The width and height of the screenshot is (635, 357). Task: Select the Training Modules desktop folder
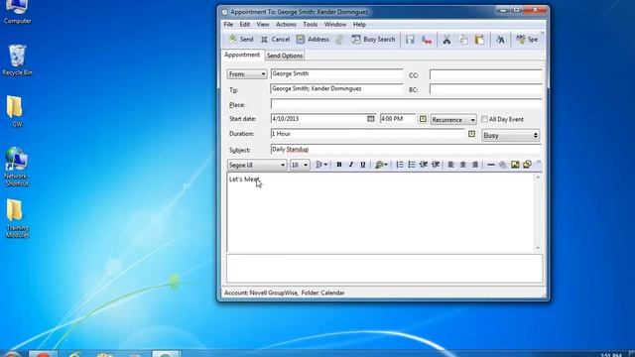[17, 218]
